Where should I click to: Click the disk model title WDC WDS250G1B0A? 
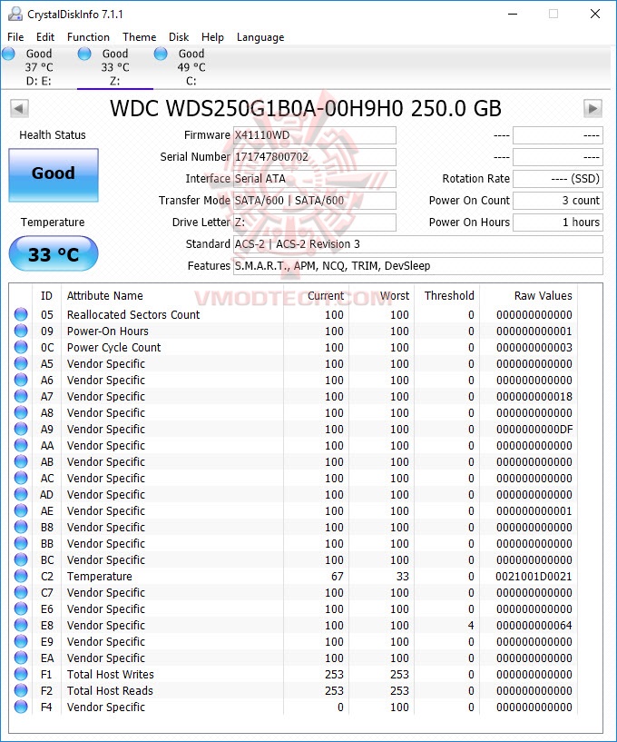click(x=306, y=108)
